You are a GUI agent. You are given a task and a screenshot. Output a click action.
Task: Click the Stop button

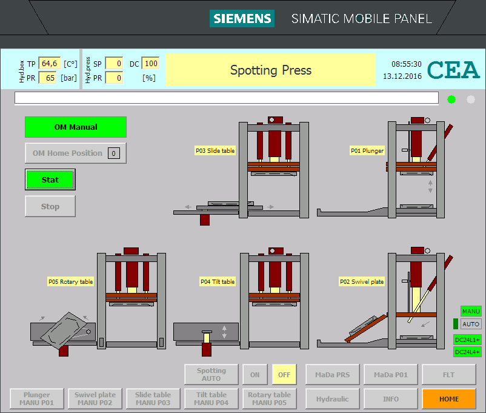click(x=50, y=206)
